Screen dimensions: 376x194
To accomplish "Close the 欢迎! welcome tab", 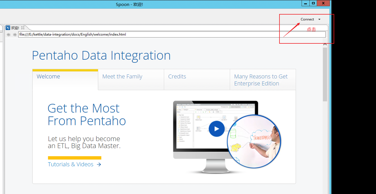I will pos(23,28).
